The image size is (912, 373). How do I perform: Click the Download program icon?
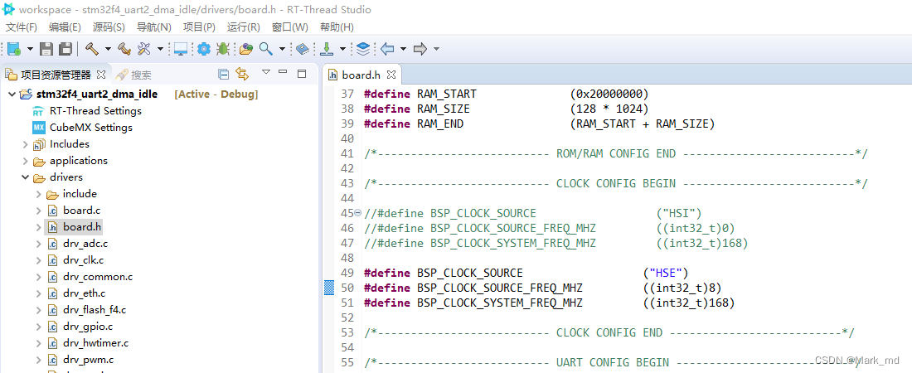327,49
